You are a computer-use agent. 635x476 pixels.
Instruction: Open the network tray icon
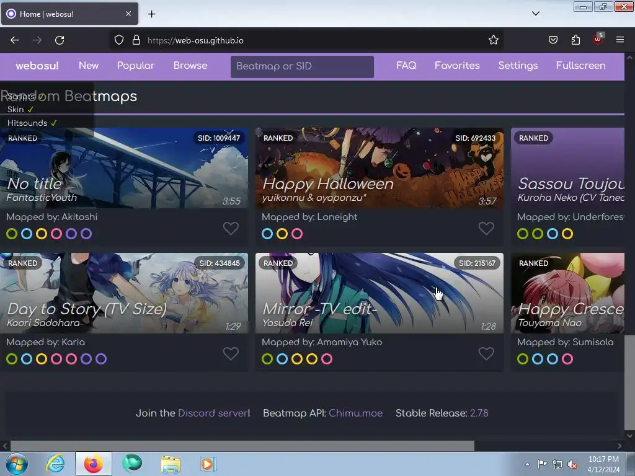[x=557, y=464]
